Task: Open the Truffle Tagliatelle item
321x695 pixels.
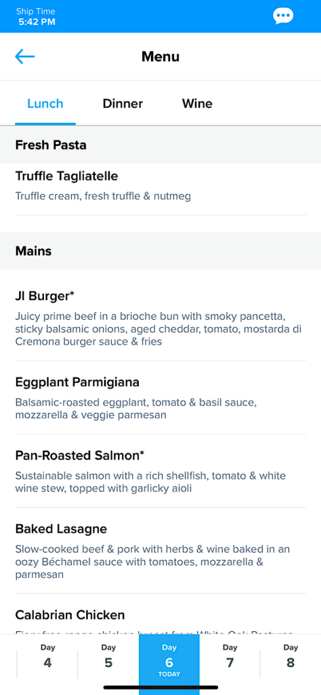Action: tap(160, 189)
